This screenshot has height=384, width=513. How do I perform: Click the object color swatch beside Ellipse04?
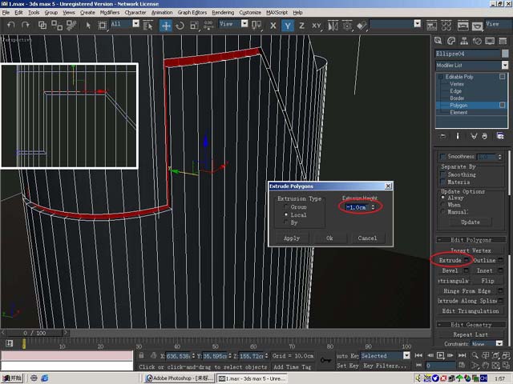(x=505, y=54)
